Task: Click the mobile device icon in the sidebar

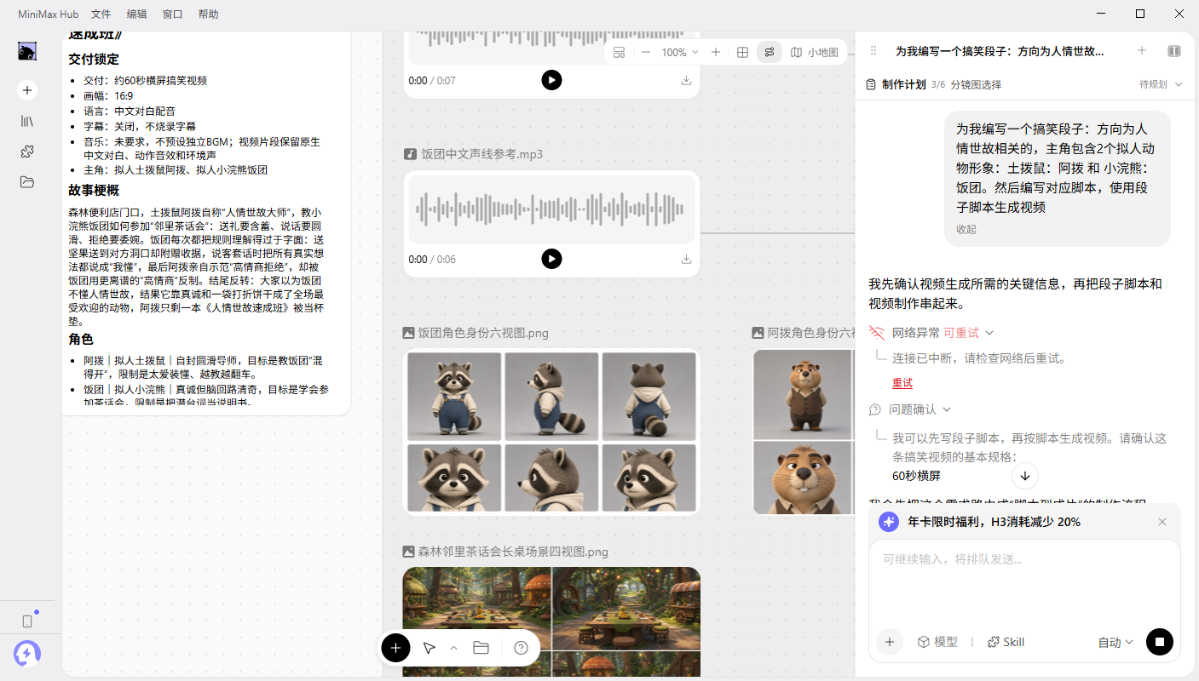Action: click(x=27, y=621)
